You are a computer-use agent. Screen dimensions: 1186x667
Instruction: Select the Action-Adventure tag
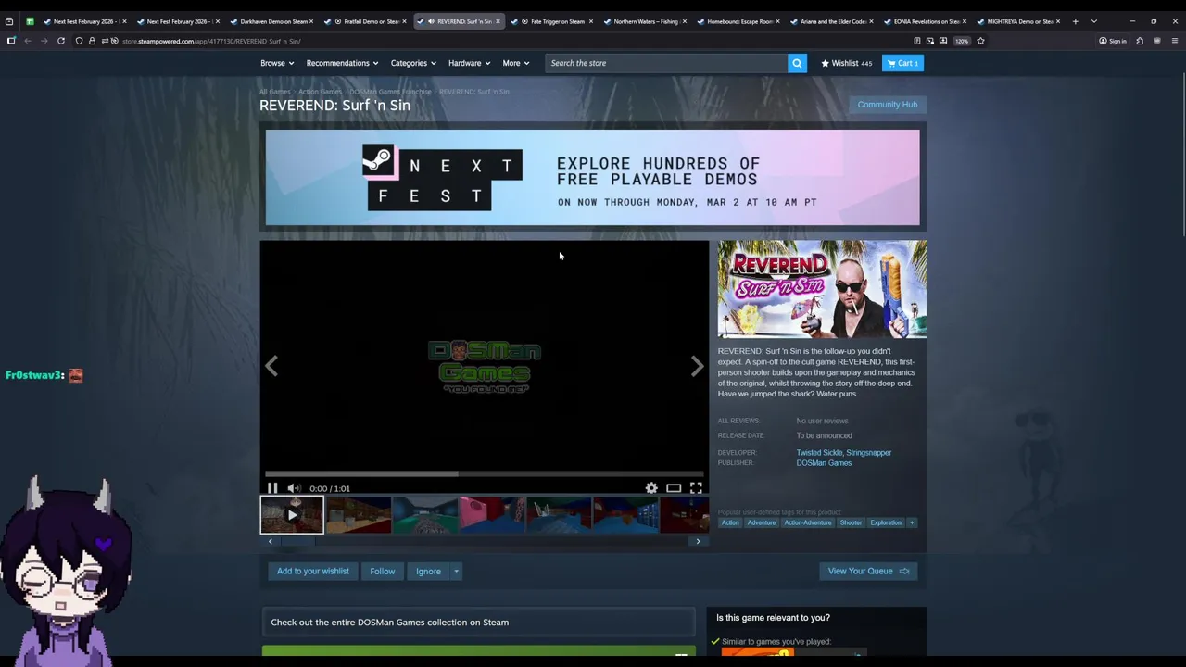[x=808, y=522]
